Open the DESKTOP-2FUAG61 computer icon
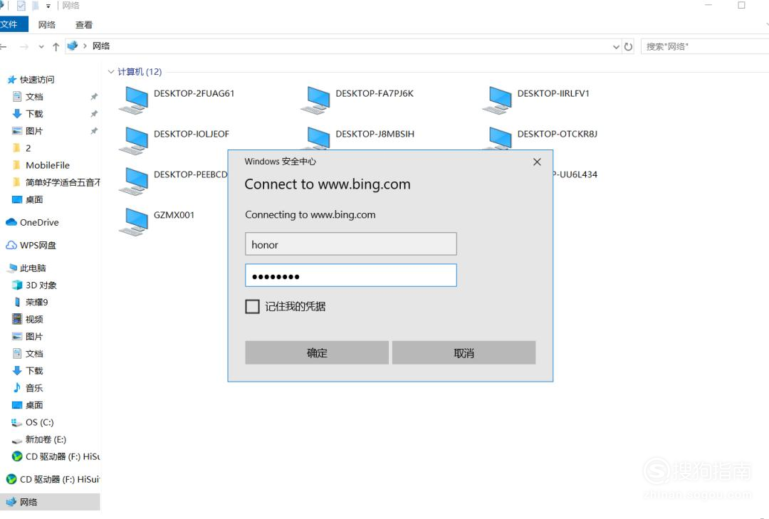Screen dimensions: 769x519 coord(133,100)
